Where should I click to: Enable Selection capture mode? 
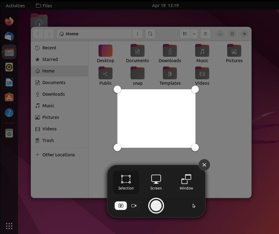coord(126,182)
